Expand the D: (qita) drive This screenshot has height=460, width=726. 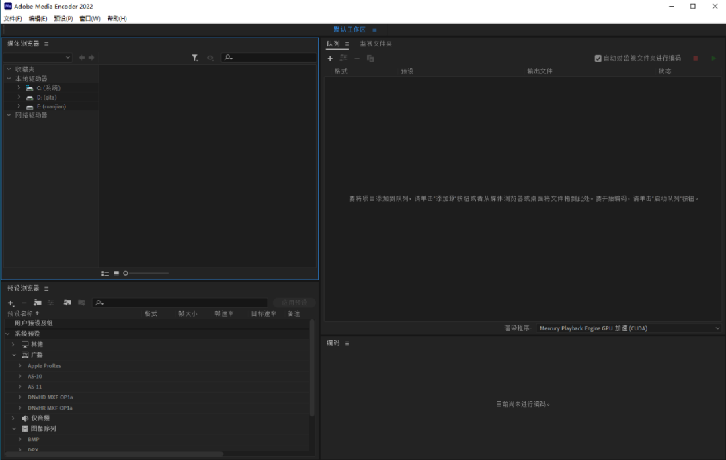19,98
